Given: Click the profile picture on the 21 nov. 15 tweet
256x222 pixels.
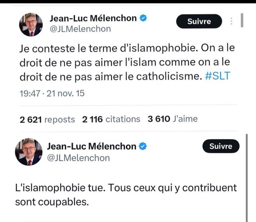Looking at the screenshot, I should click(31, 25).
